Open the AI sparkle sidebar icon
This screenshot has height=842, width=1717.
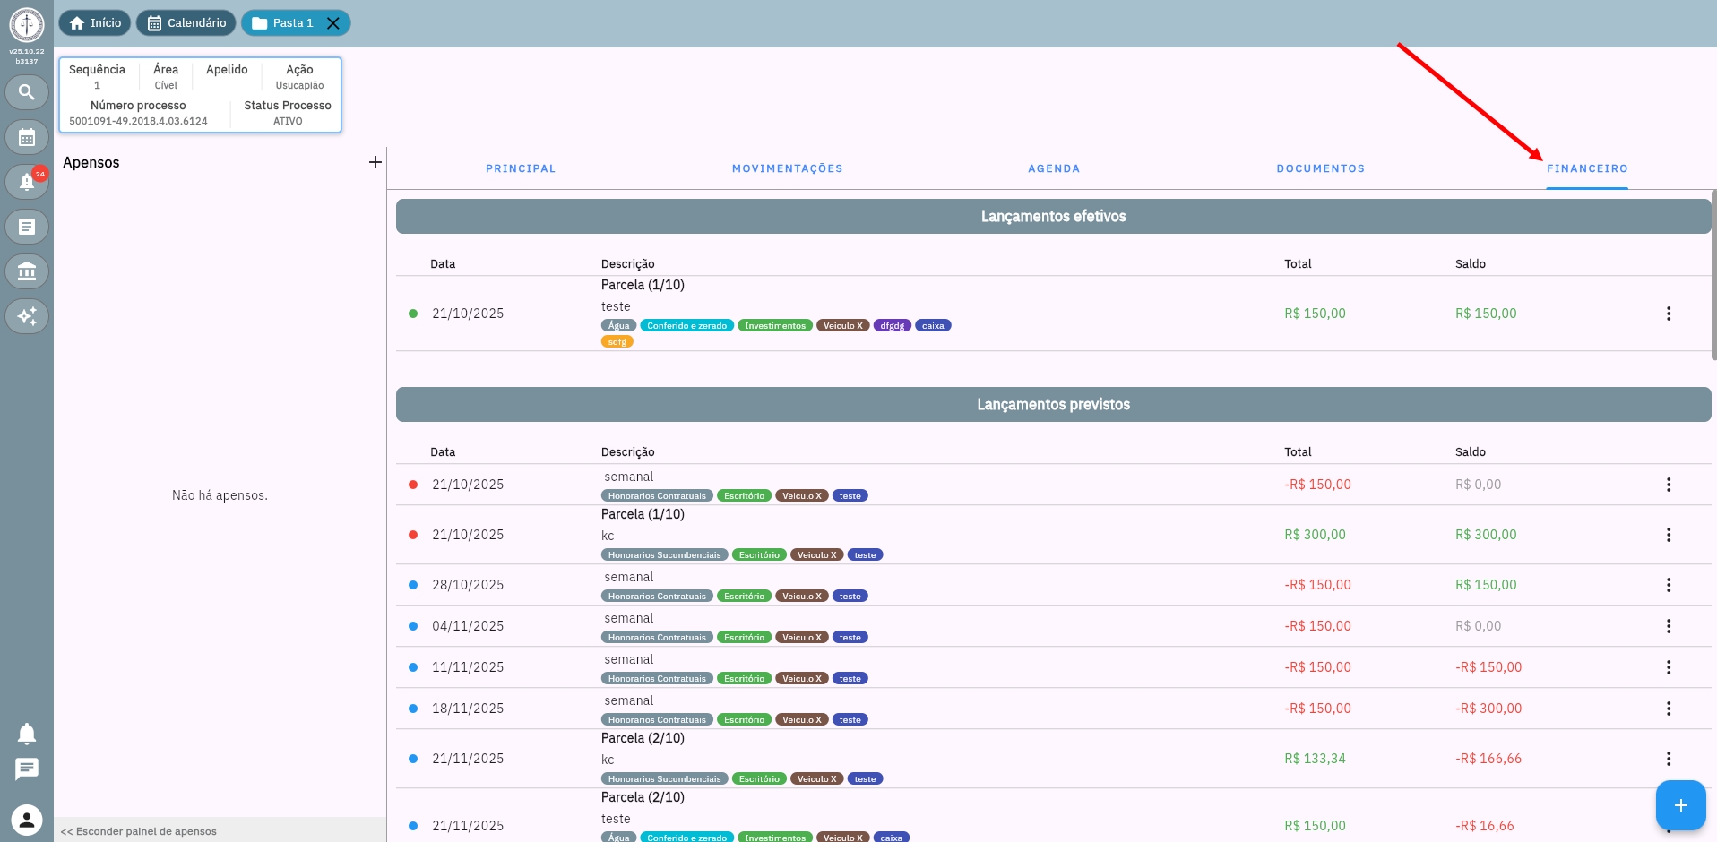click(x=27, y=316)
